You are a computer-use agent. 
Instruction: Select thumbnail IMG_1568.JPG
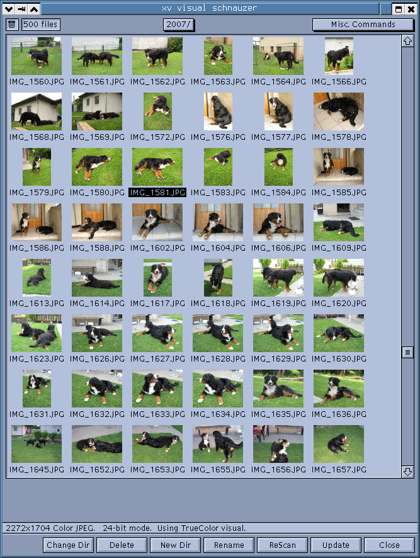click(x=37, y=111)
